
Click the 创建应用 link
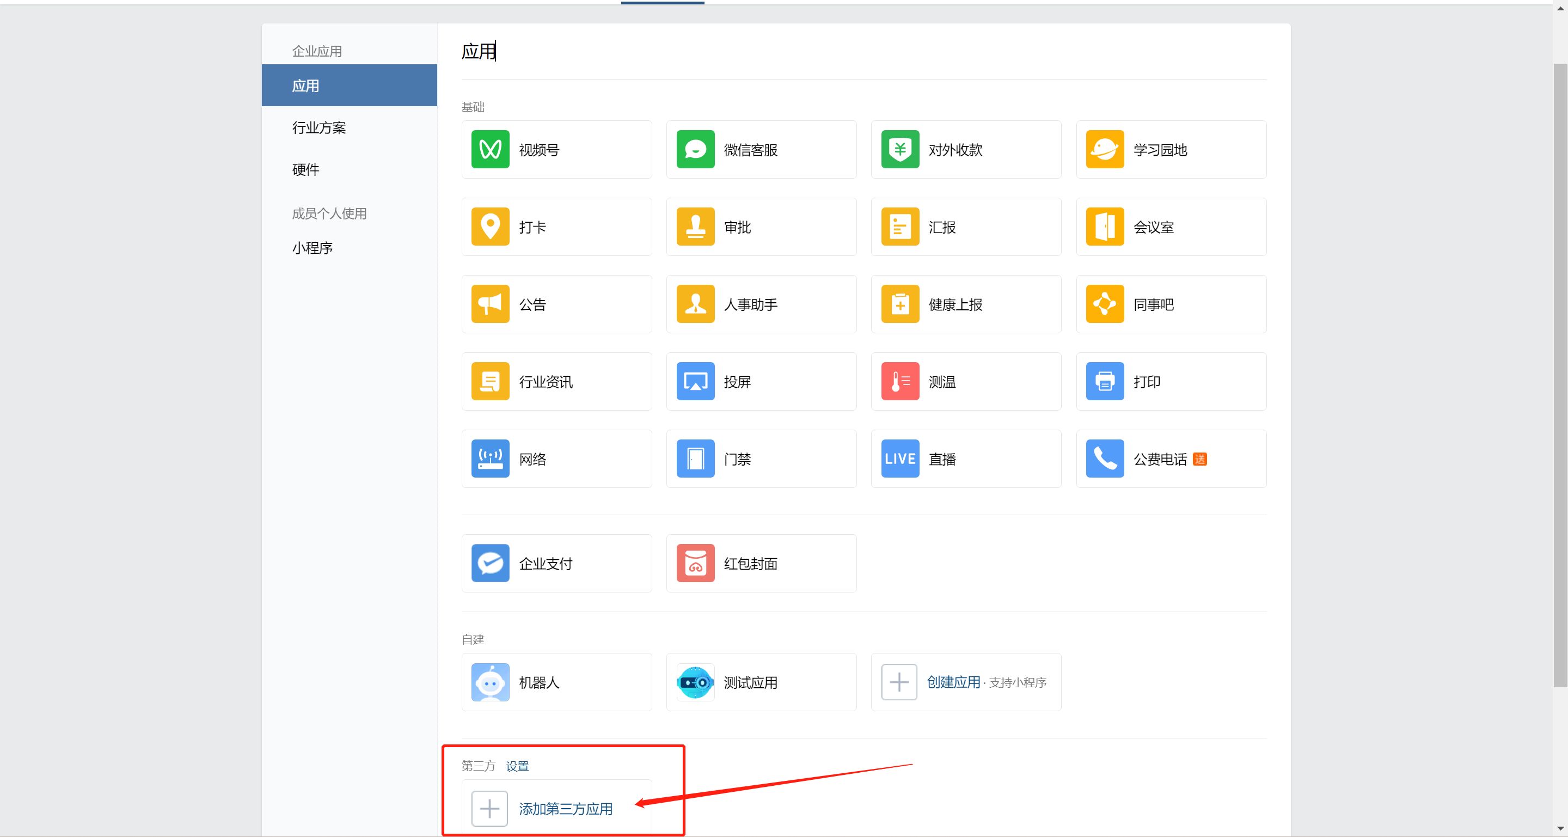click(953, 682)
